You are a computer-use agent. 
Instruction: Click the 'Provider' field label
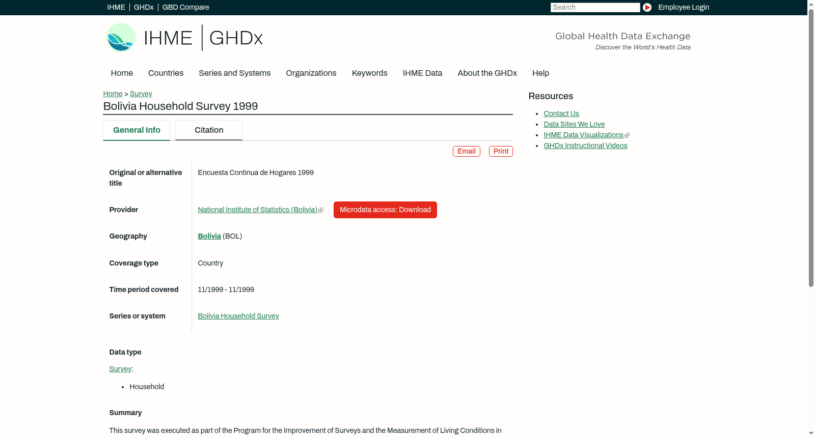(x=124, y=210)
